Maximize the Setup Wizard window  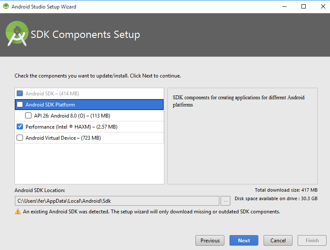pos(304,6)
